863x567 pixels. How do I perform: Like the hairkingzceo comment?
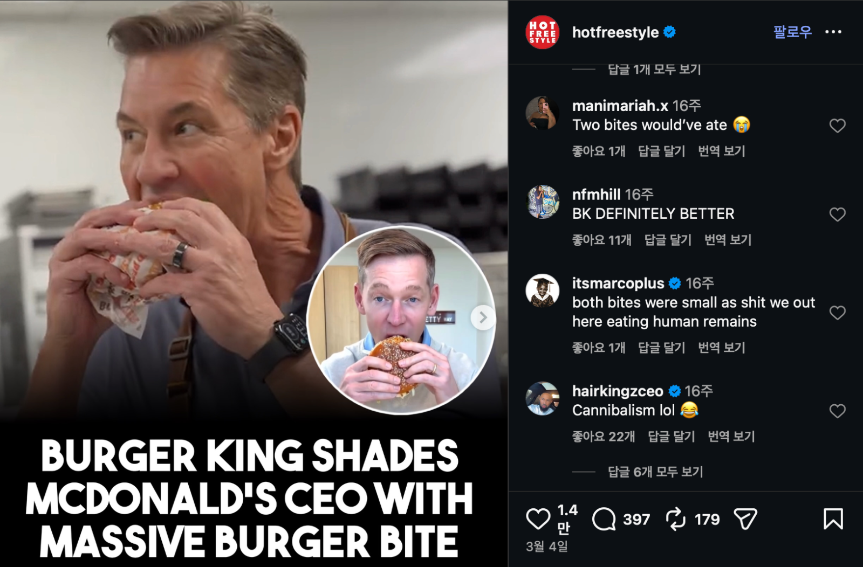click(837, 411)
